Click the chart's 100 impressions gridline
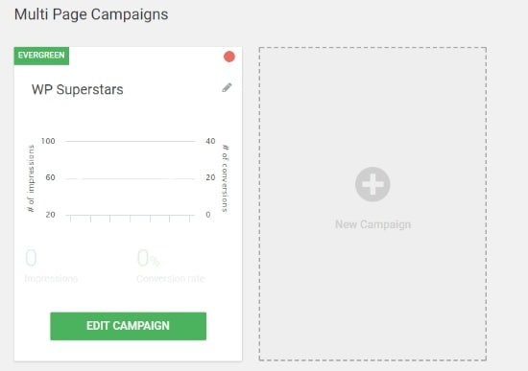528x371 pixels. [x=131, y=141]
